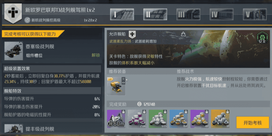
Task: Select the orange 10 ore reward
Action: coord(220,119)
